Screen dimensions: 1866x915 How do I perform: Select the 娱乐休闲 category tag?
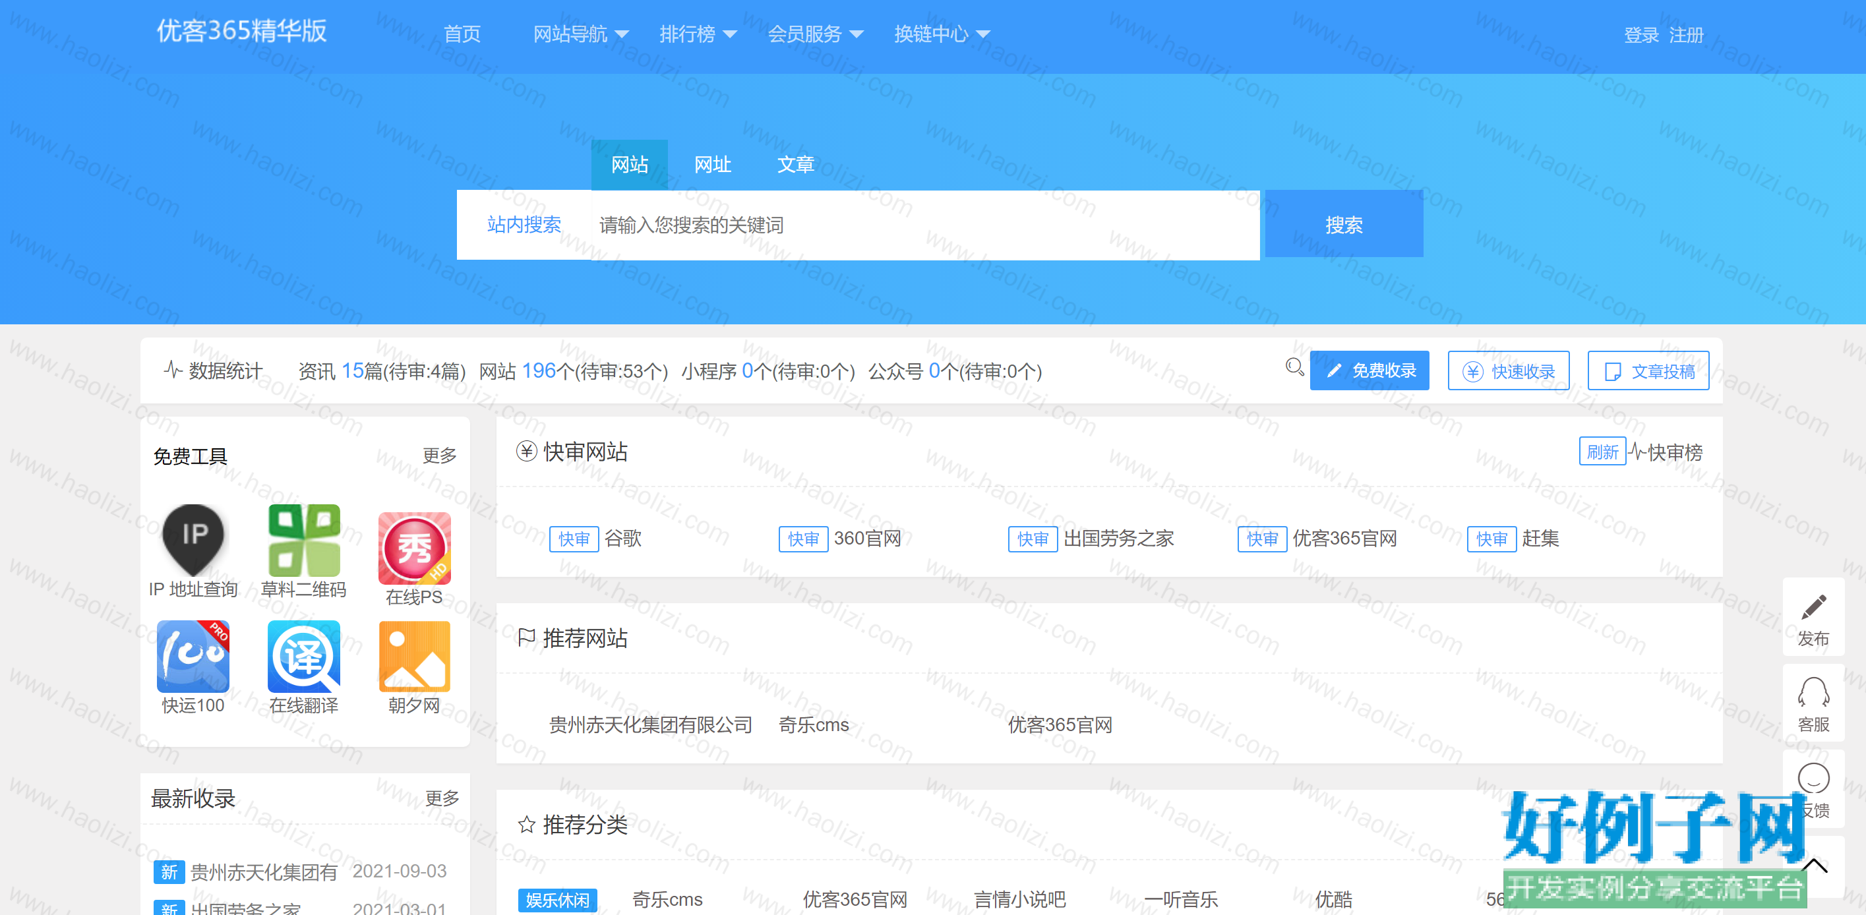(x=558, y=900)
